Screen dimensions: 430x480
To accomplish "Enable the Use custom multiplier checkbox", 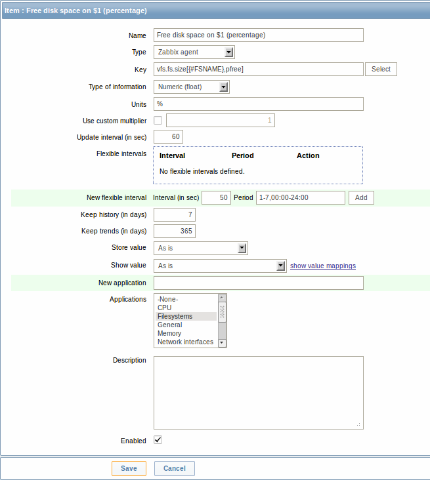I will [x=158, y=120].
